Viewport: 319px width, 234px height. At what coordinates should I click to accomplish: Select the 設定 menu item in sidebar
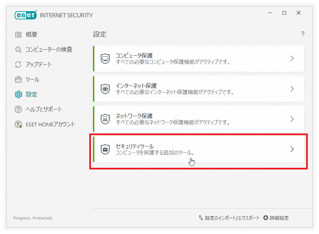point(31,94)
